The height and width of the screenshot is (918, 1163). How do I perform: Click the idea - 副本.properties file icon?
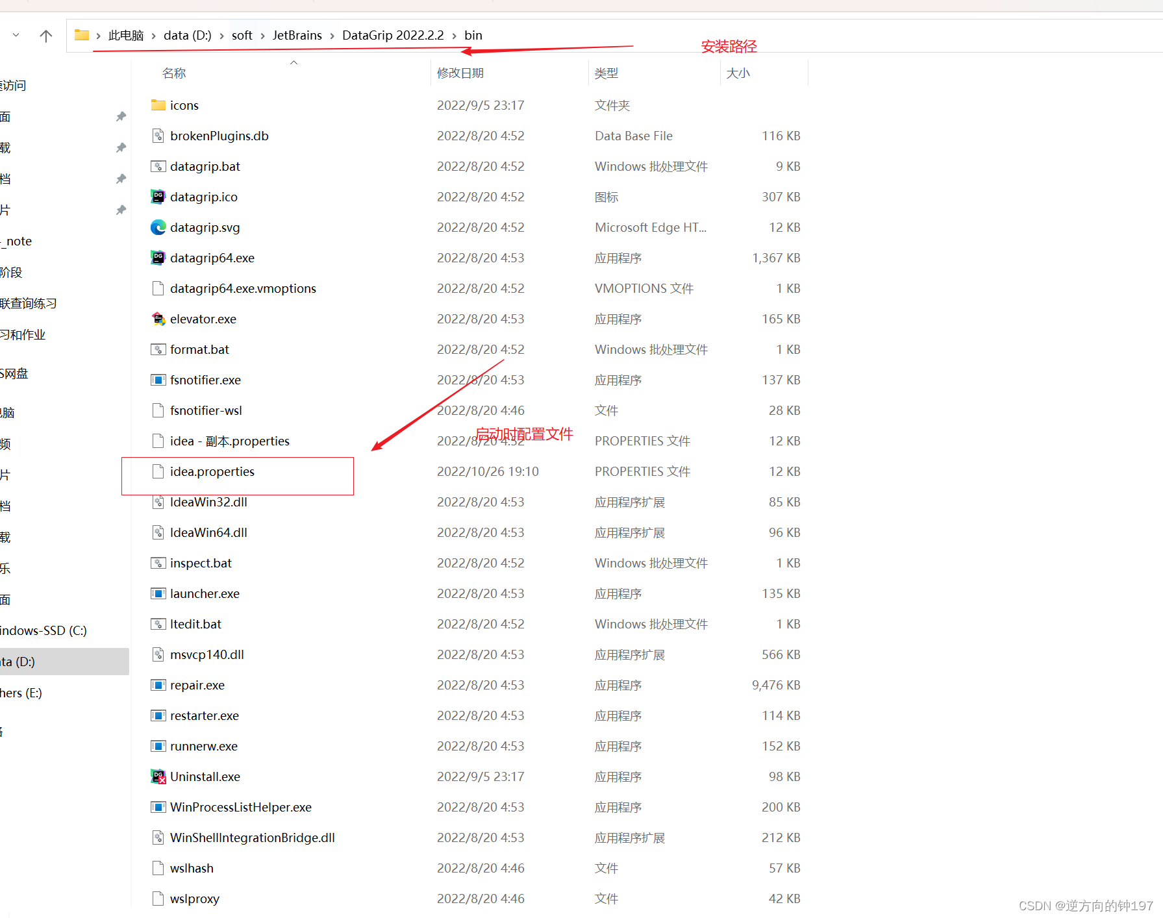(158, 441)
